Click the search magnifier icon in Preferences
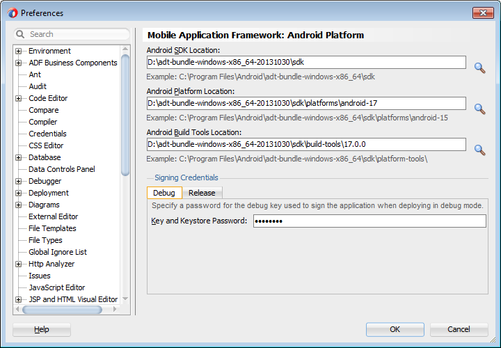 (x=20, y=34)
